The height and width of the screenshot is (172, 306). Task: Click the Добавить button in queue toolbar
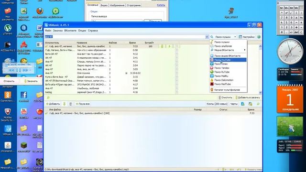pyautogui.click(x=53, y=104)
